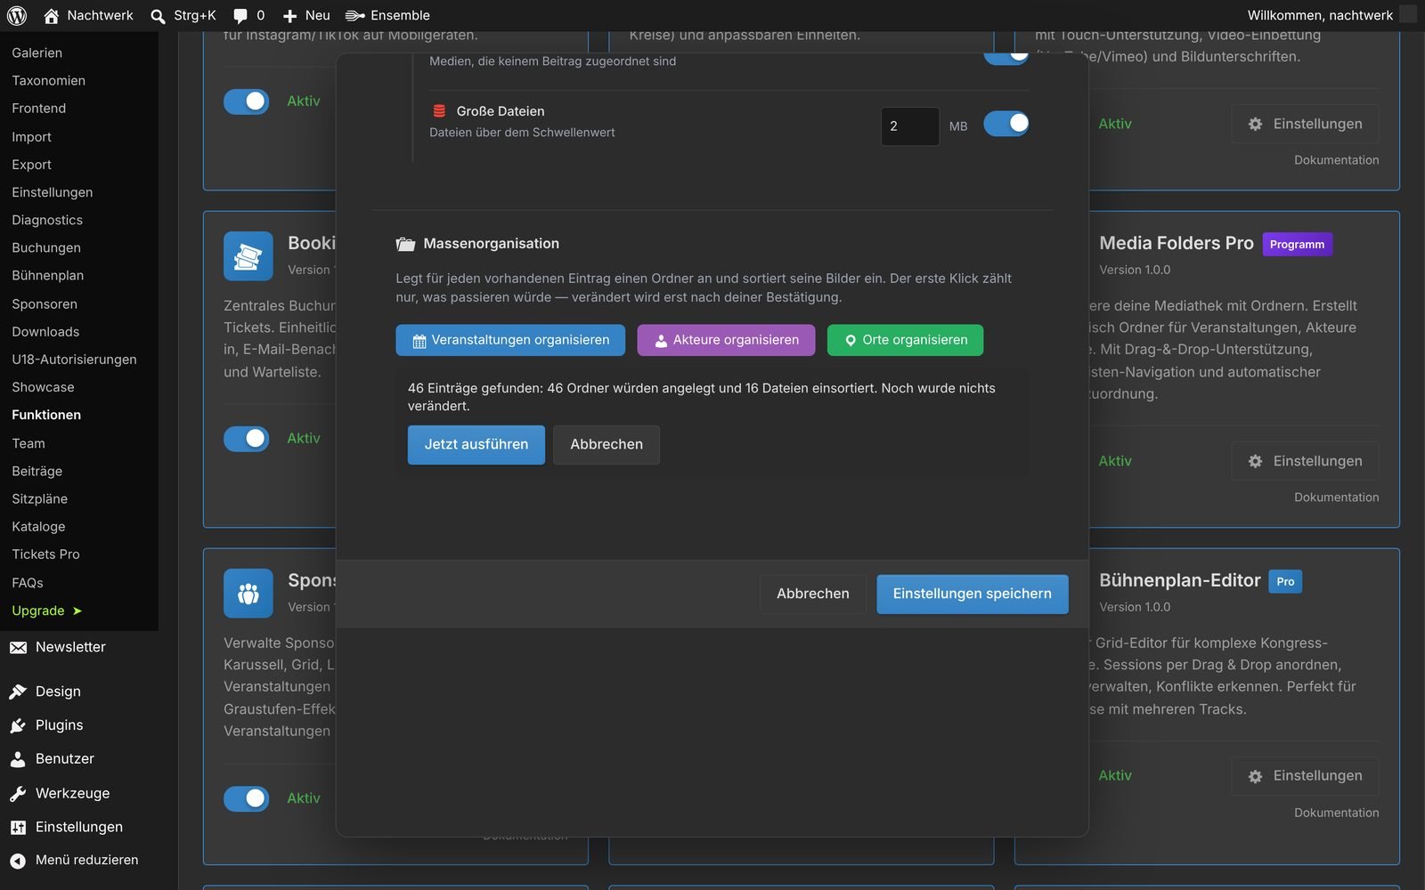Click the Programm badge on Media Folders Pro
The height and width of the screenshot is (890, 1425).
[x=1297, y=245]
